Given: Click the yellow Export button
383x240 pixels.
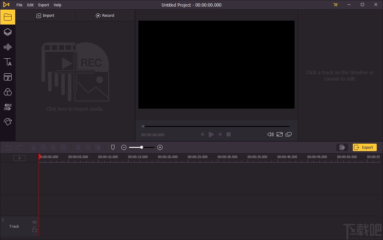Looking at the screenshot, I should (364, 147).
